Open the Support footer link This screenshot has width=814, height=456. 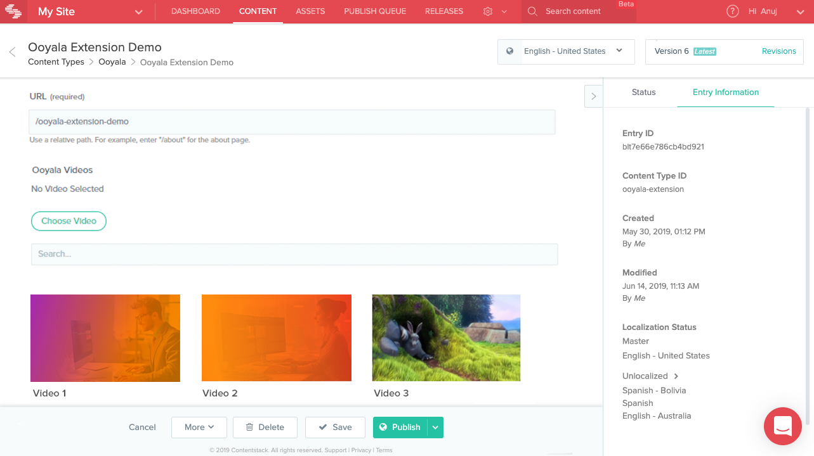click(x=336, y=450)
